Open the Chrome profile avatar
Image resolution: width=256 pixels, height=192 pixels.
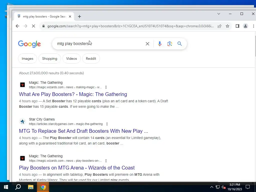245,26
